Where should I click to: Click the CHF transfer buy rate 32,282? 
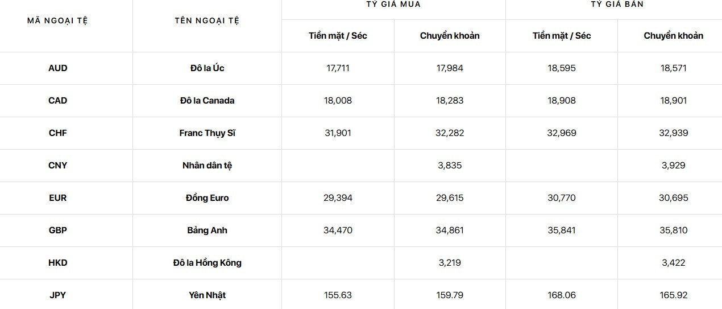(450, 133)
